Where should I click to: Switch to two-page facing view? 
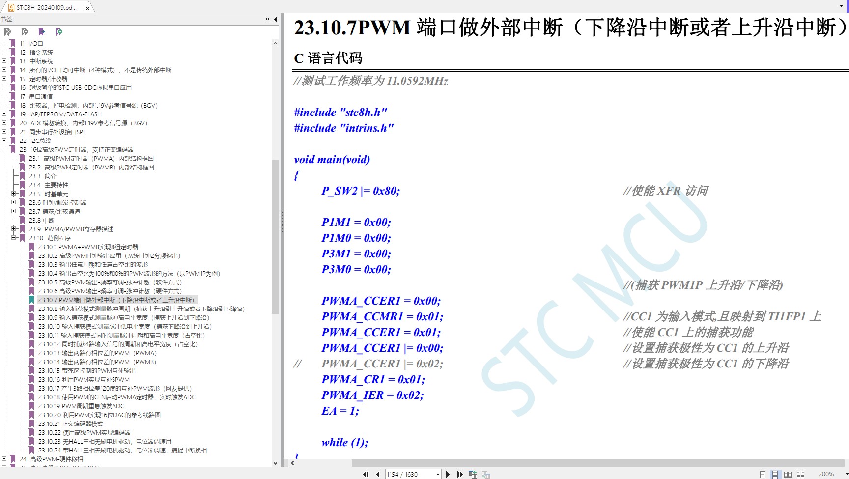[788, 474]
